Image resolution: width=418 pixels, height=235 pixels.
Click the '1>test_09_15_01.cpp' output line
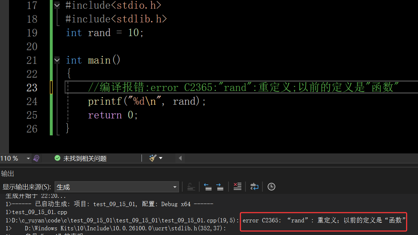36,212
